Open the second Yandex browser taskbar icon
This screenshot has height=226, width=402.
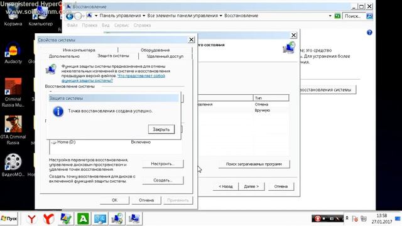[x=48, y=219]
